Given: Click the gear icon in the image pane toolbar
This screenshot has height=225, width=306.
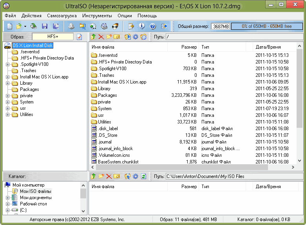Looking at the screenshot, I should [x=136, y=37].
